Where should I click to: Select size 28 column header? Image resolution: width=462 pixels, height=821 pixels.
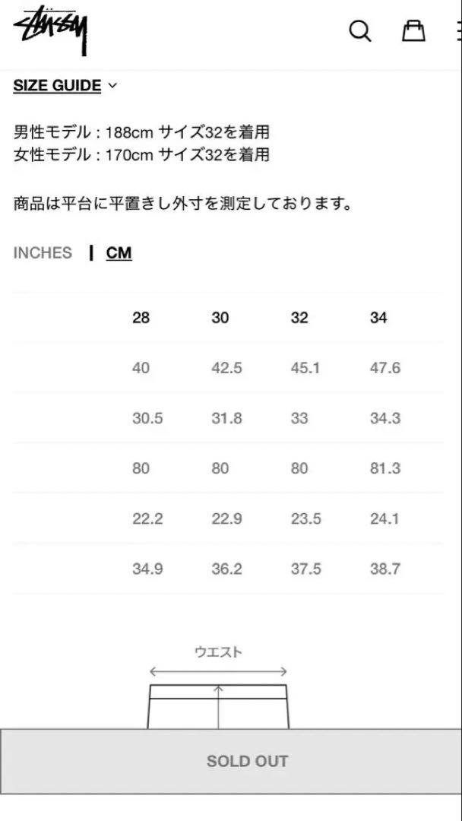pos(141,317)
